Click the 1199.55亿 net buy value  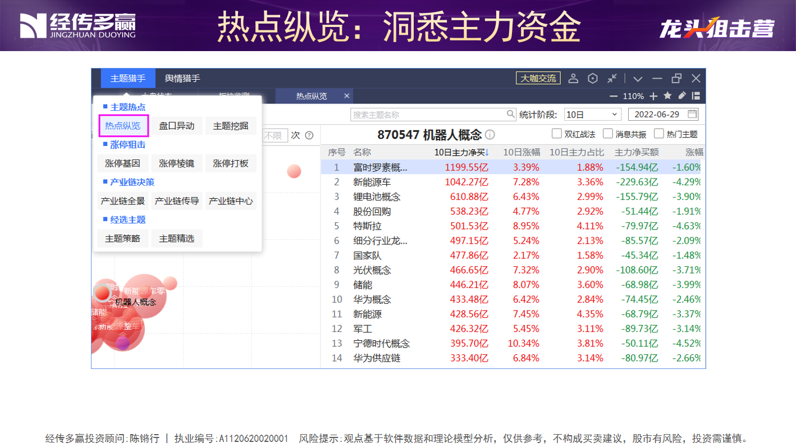(x=466, y=167)
